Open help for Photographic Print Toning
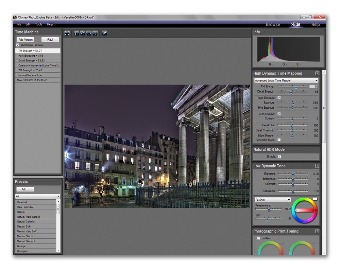 point(317,231)
